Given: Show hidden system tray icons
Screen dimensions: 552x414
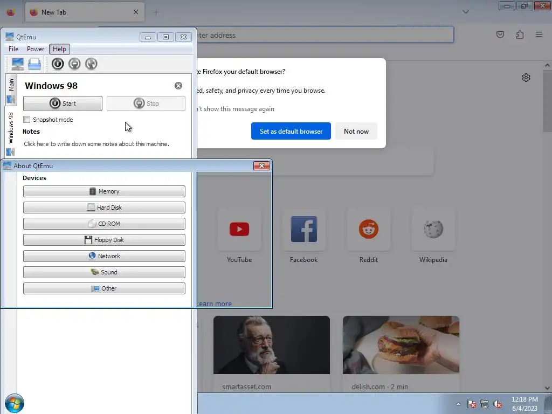Looking at the screenshot, I should (458, 404).
